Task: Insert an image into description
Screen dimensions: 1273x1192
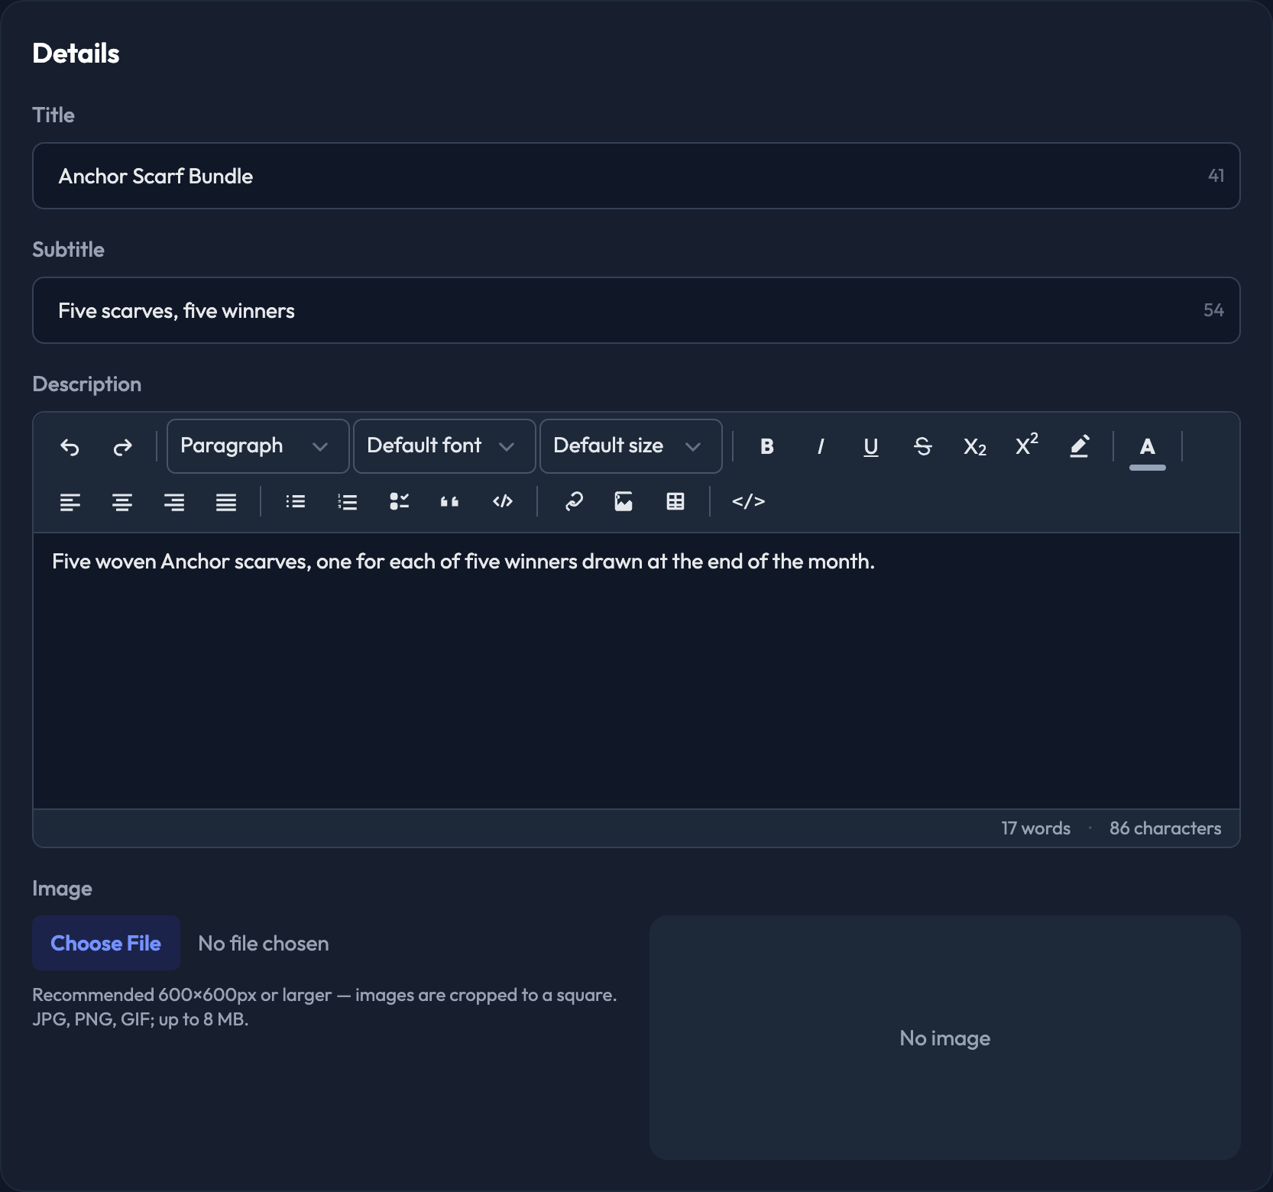Action: coord(624,501)
